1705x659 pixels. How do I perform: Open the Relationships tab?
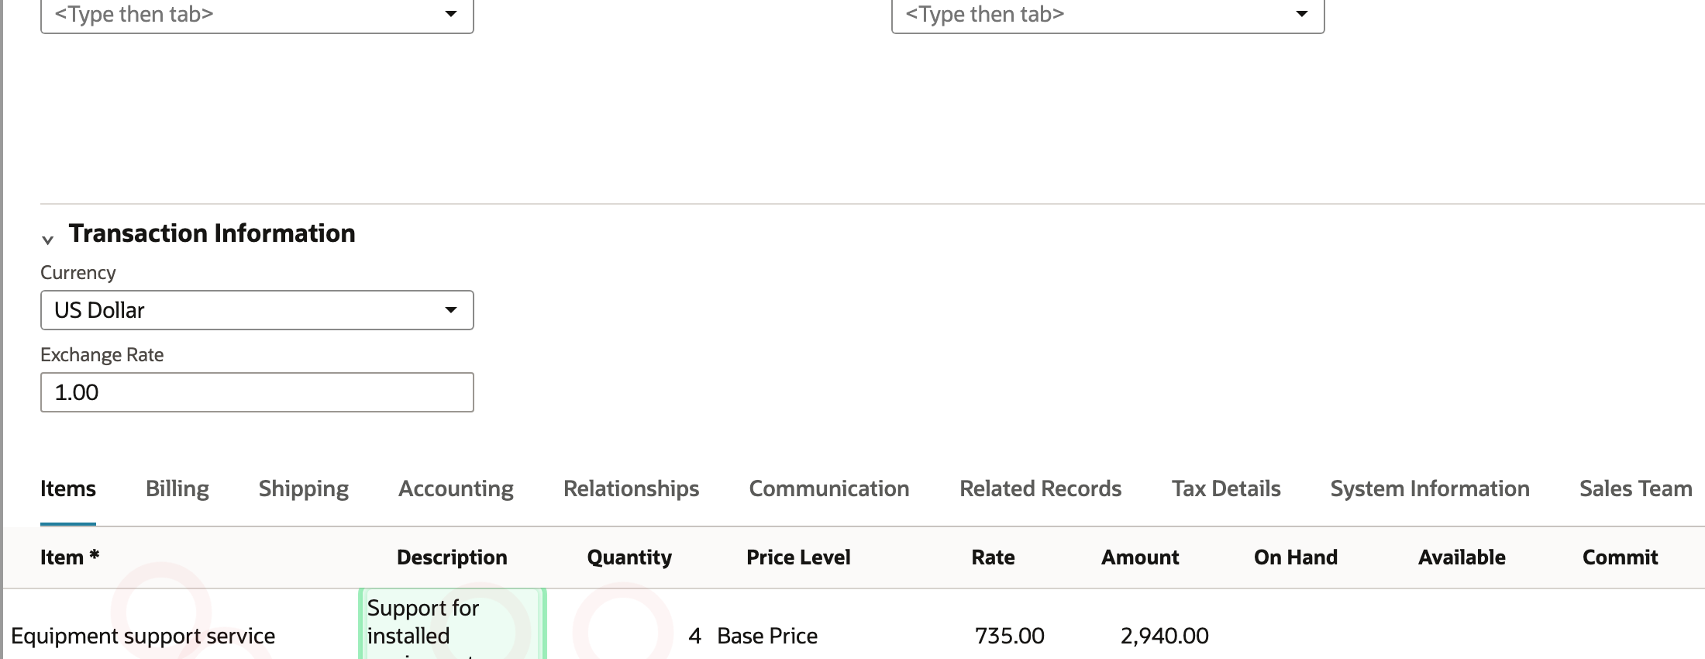(631, 488)
